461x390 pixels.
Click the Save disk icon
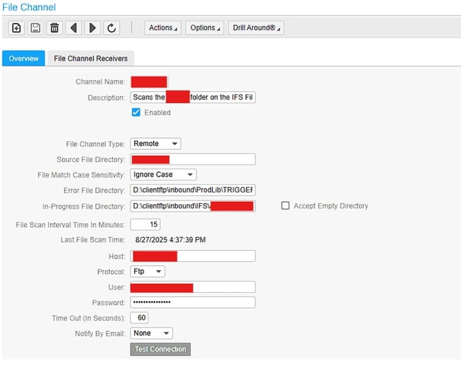click(x=35, y=28)
